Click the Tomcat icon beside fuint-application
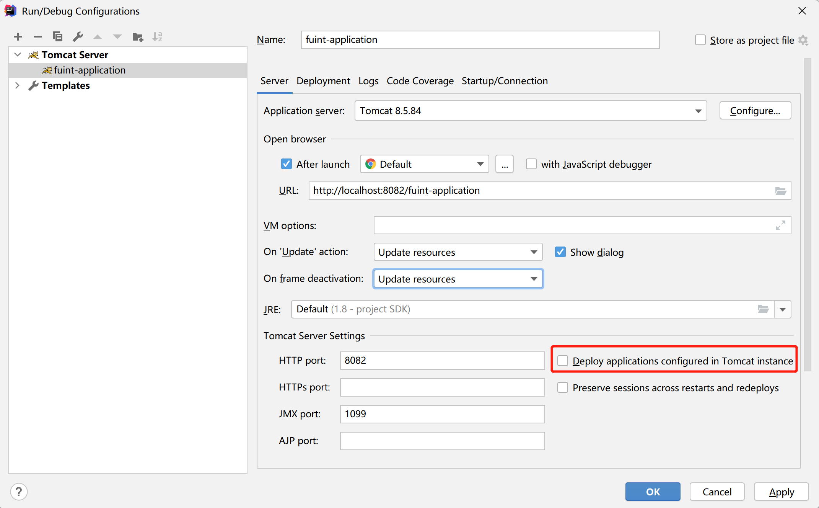 click(x=47, y=70)
